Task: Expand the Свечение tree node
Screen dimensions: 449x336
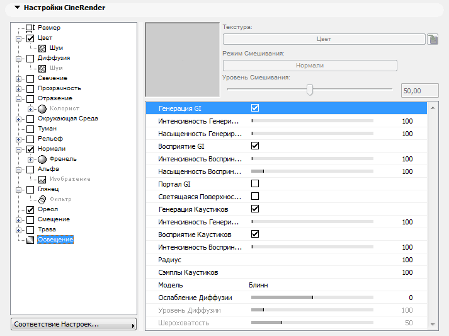Action: [19, 79]
